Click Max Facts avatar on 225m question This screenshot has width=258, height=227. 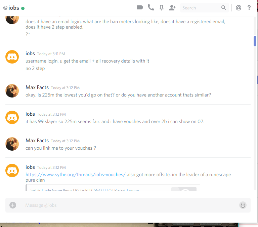coord(12,91)
